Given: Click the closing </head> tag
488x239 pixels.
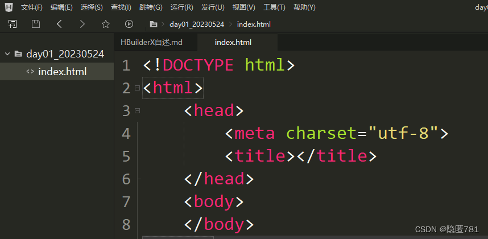Looking at the screenshot, I should tap(219, 179).
